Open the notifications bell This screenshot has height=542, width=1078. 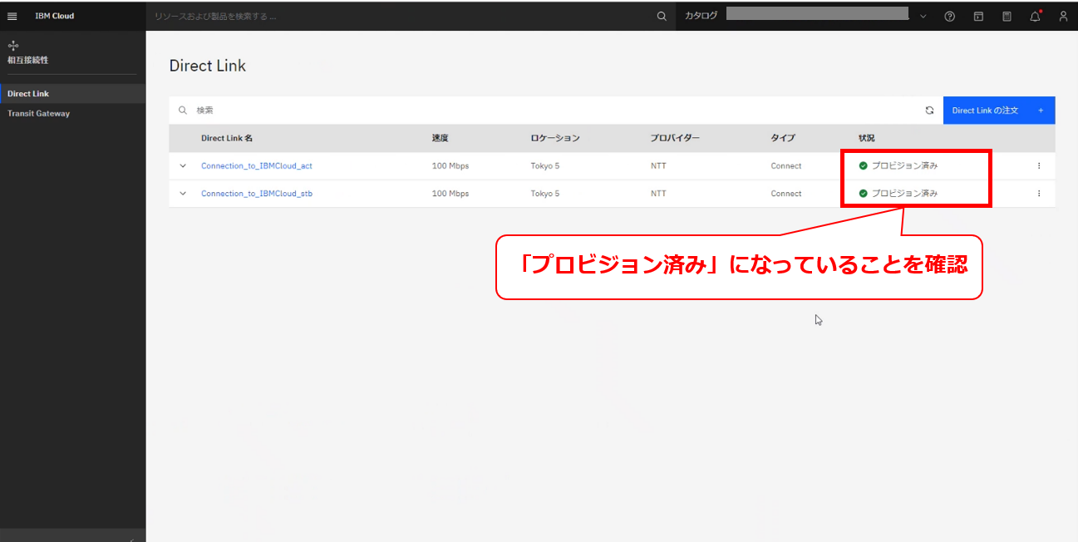(x=1035, y=16)
